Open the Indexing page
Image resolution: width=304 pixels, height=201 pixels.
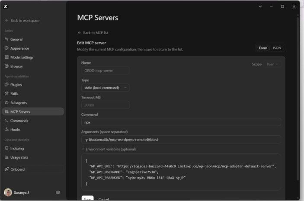(33, 148)
